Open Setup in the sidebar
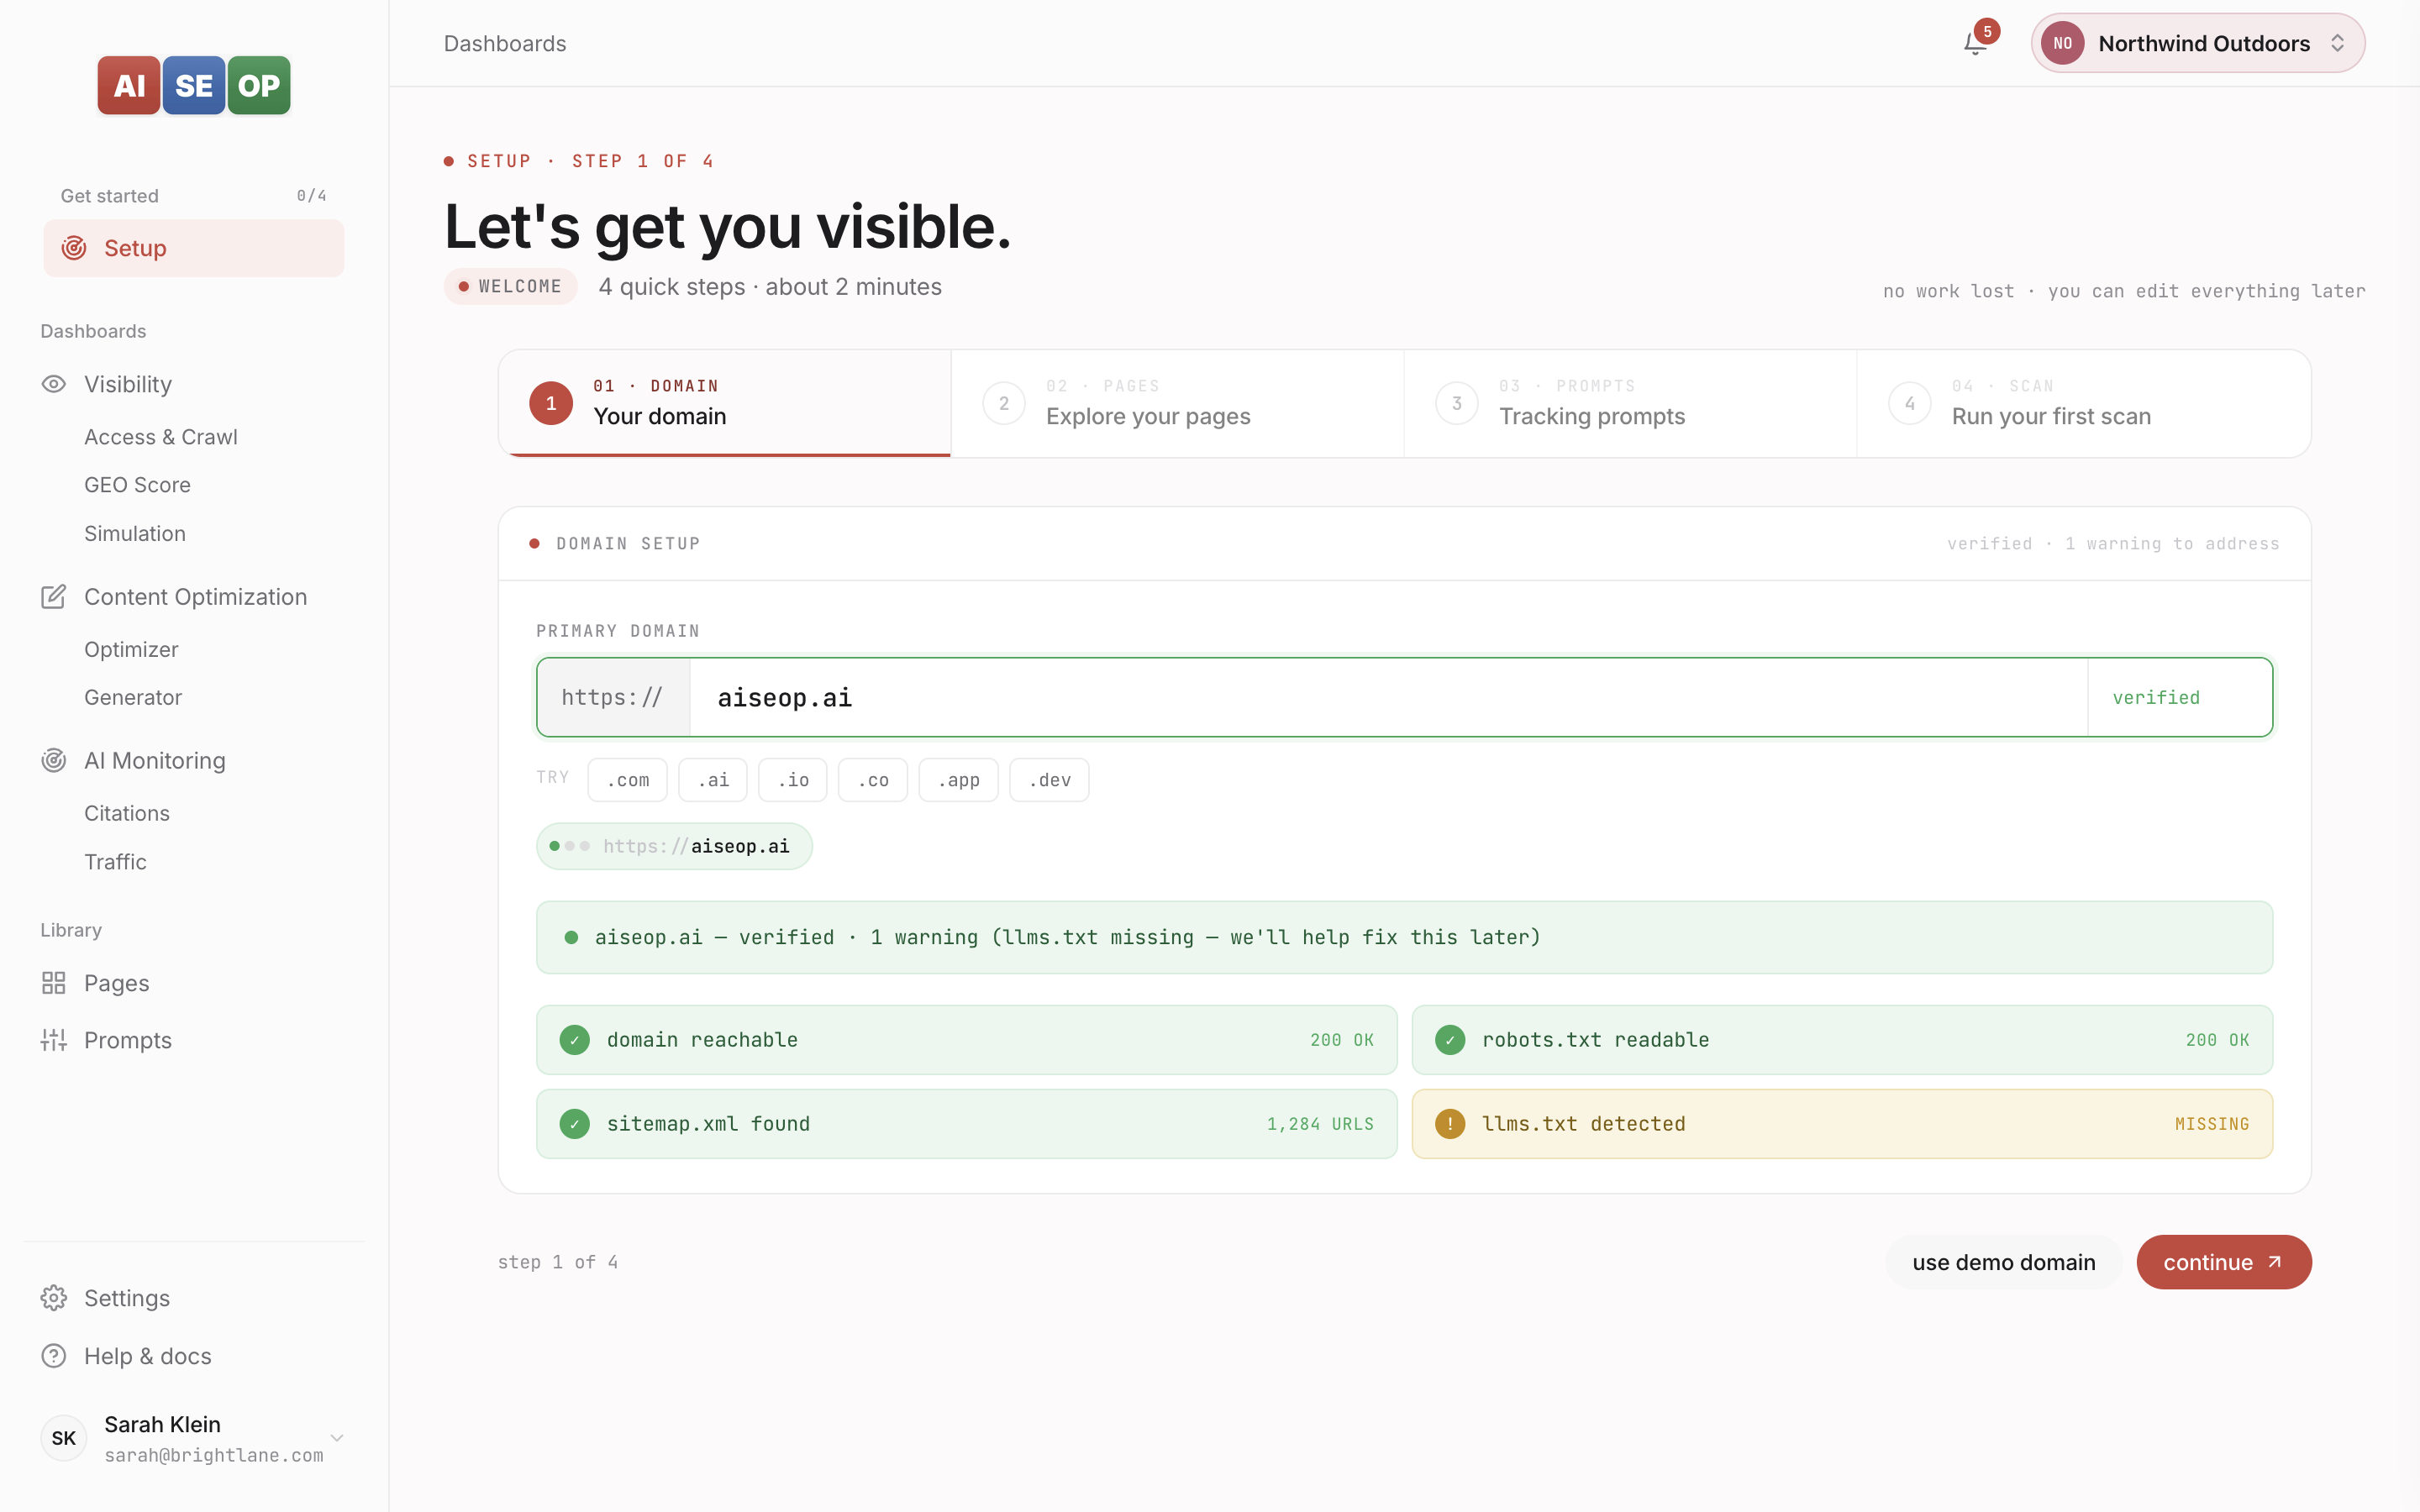2420x1512 pixels. click(194, 248)
